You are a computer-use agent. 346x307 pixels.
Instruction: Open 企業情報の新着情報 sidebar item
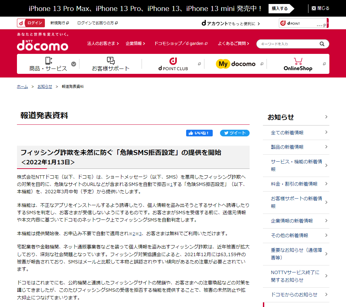coord(296,221)
